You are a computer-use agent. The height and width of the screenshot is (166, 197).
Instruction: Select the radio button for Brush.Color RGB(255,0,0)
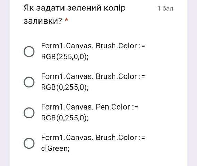click(x=29, y=52)
